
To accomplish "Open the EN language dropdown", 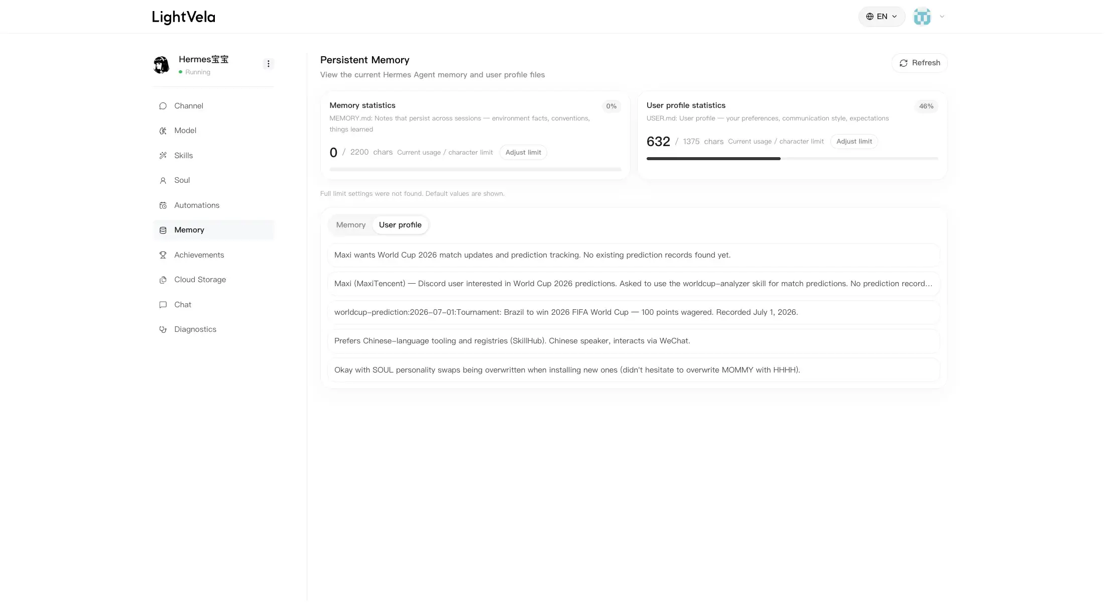I will (x=882, y=17).
